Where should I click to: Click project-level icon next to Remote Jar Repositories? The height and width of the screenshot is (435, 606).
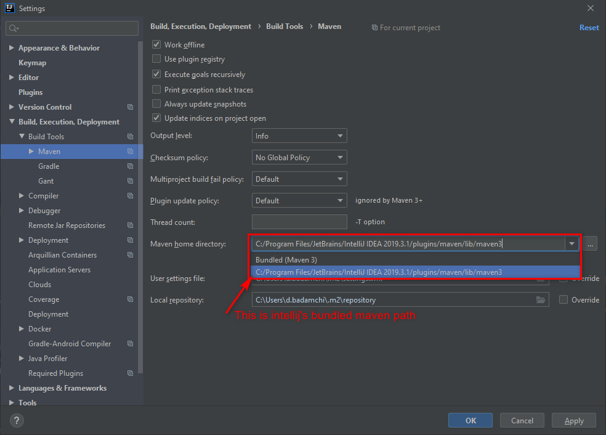point(130,226)
